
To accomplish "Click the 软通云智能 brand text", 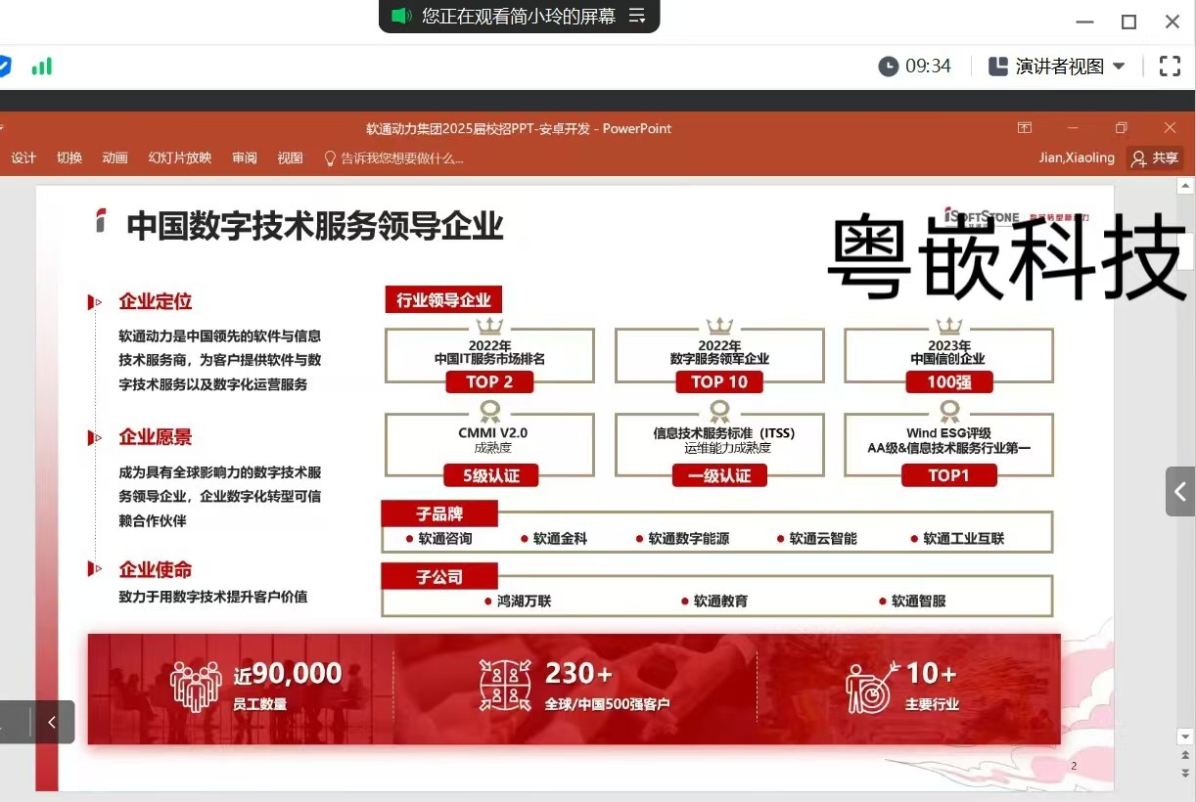I will point(823,539).
